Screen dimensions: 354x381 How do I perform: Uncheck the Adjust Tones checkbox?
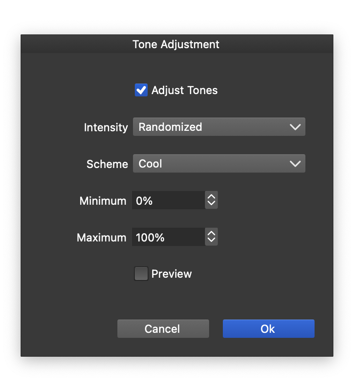[x=141, y=90]
